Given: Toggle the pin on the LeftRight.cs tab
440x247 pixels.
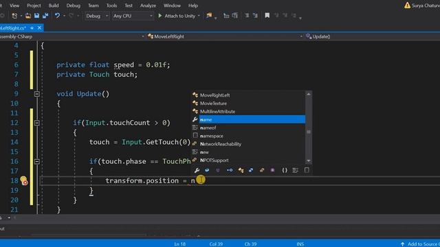Looking at the screenshot, I should 32,27.
